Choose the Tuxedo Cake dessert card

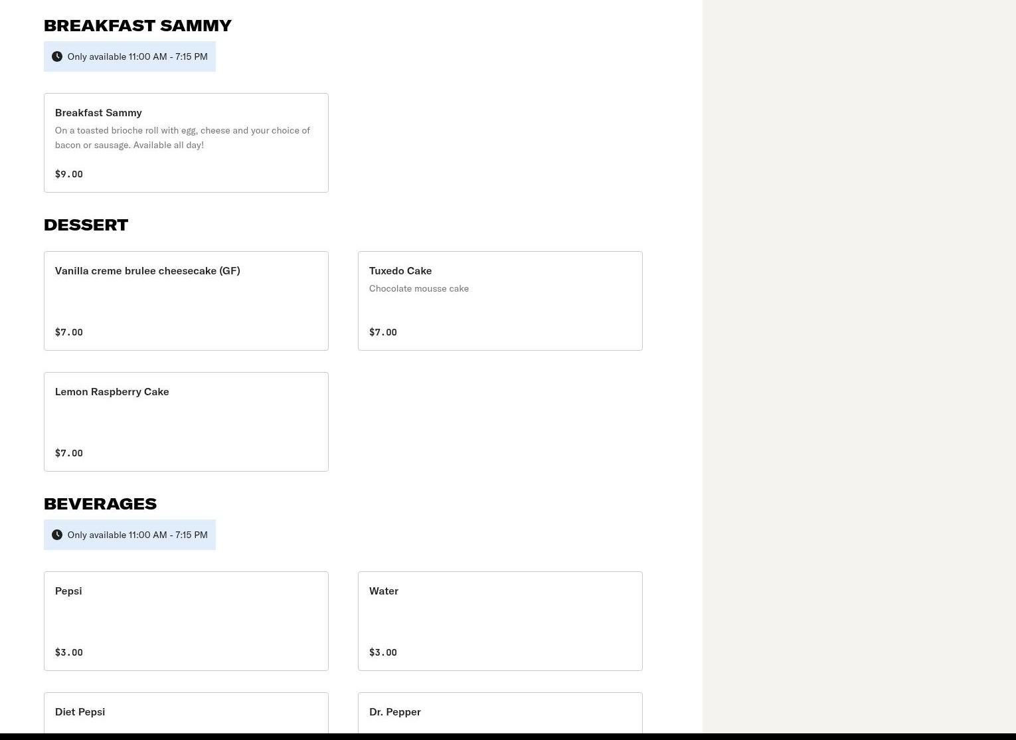(500, 301)
